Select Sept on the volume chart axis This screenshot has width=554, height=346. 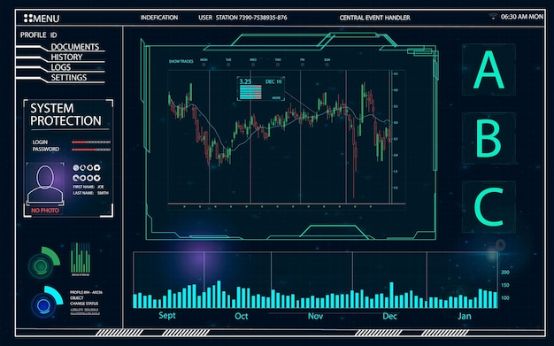click(x=167, y=315)
